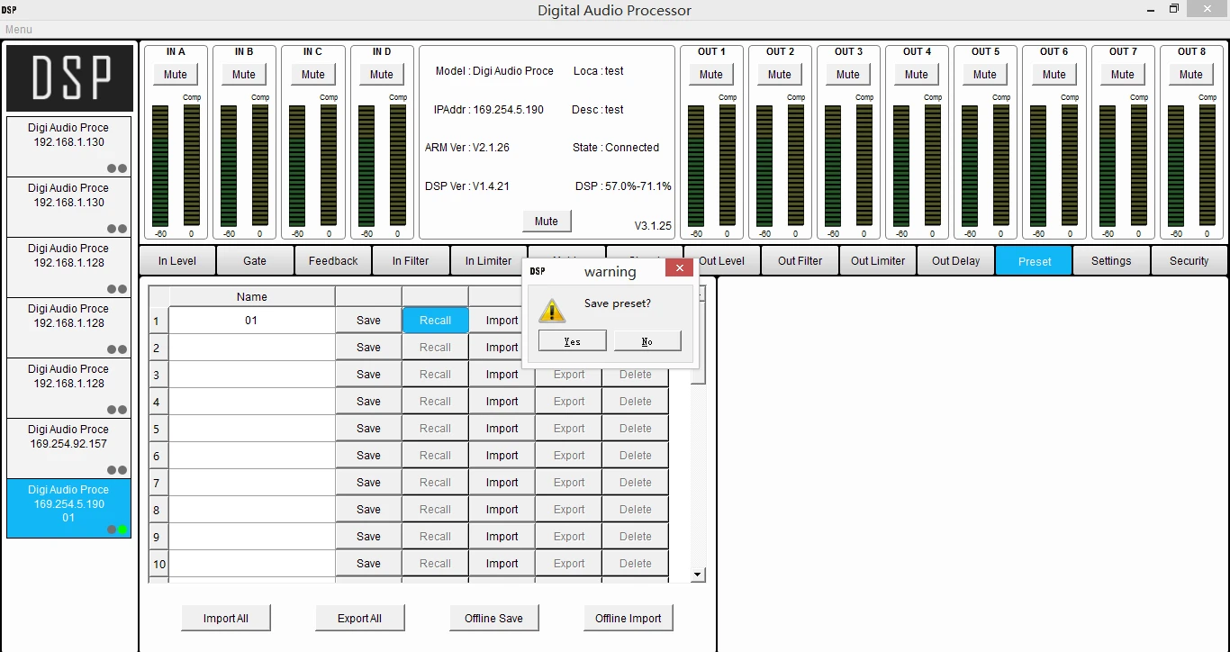Select connected device 169.254.5.190 in sidebar
This screenshot has height=652, width=1230.
coord(68,508)
